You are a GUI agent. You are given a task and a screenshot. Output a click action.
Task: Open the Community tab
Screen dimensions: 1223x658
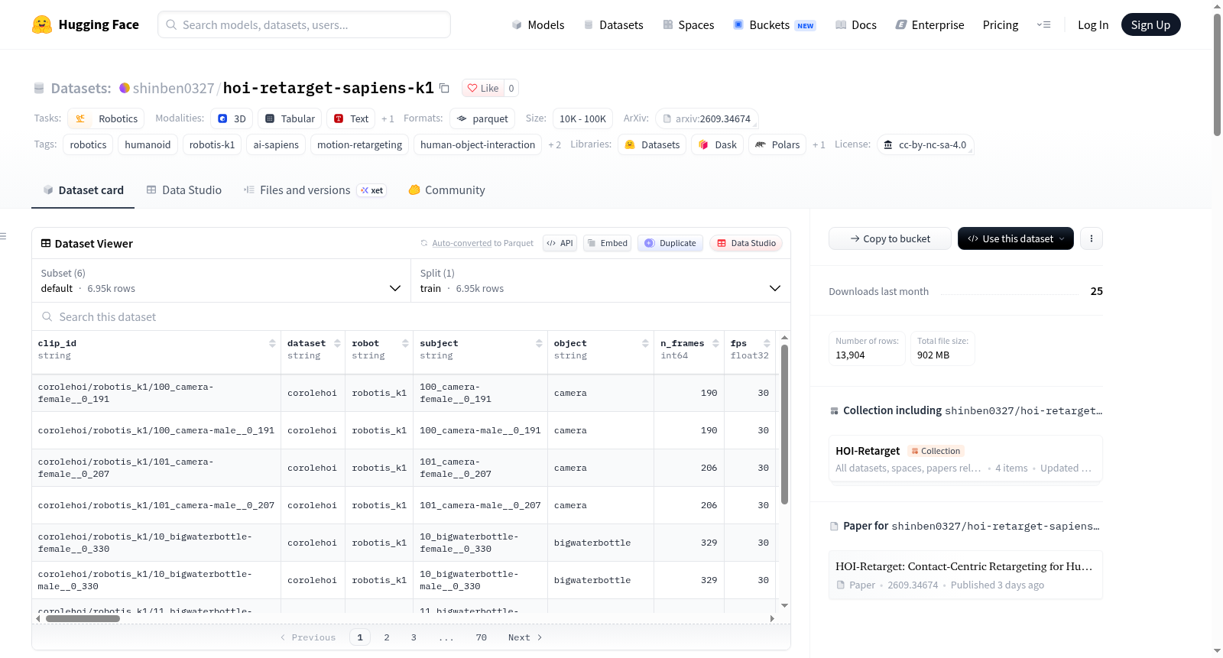coord(447,190)
